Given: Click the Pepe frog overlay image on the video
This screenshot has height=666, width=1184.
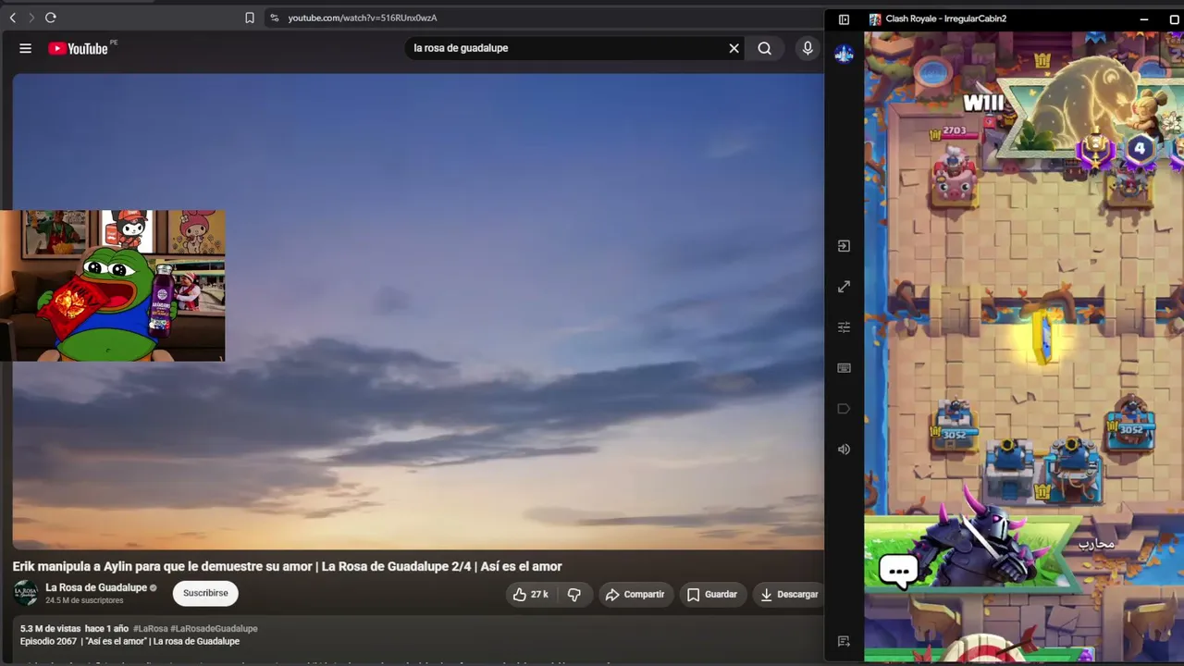Looking at the screenshot, I should [x=112, y=285].
